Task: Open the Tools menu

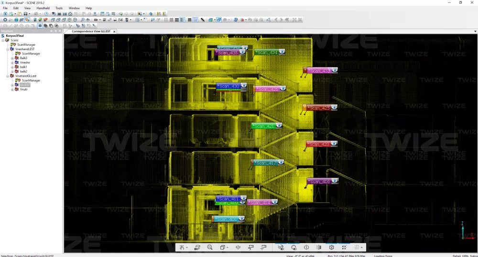Action: coord(59,8)
